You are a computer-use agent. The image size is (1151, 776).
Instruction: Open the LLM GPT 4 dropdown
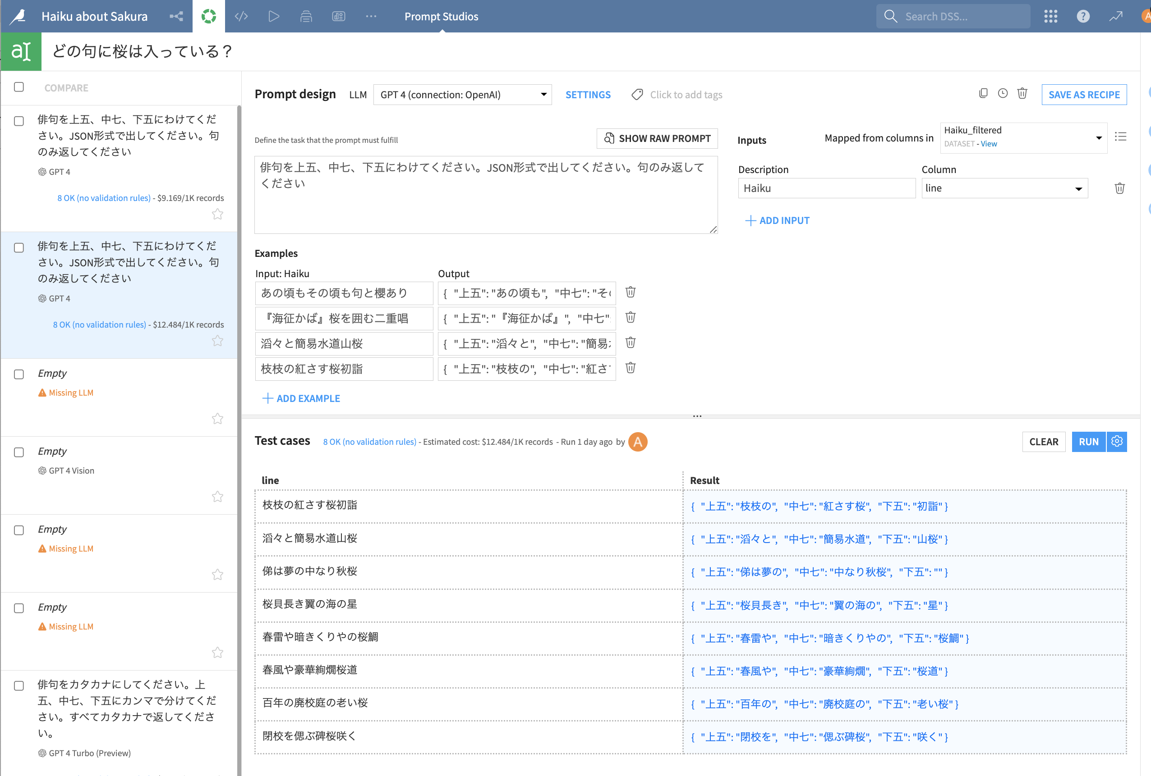(x=462, y=95)
